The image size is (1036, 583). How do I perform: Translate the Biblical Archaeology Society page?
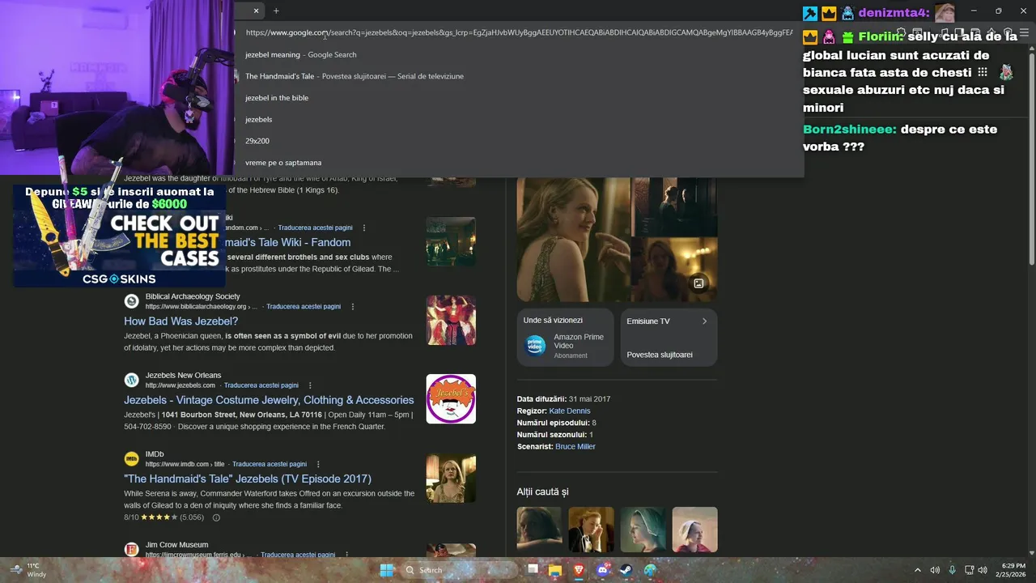click(304, 307)
